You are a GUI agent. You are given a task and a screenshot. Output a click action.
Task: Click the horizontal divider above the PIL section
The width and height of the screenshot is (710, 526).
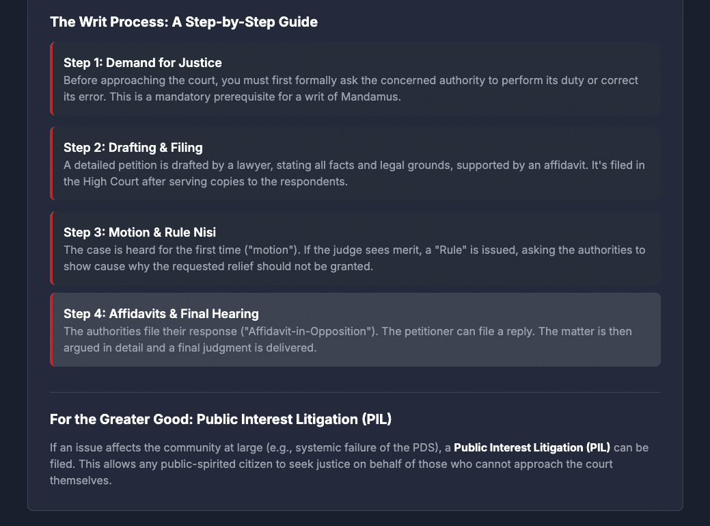(355, 392)
